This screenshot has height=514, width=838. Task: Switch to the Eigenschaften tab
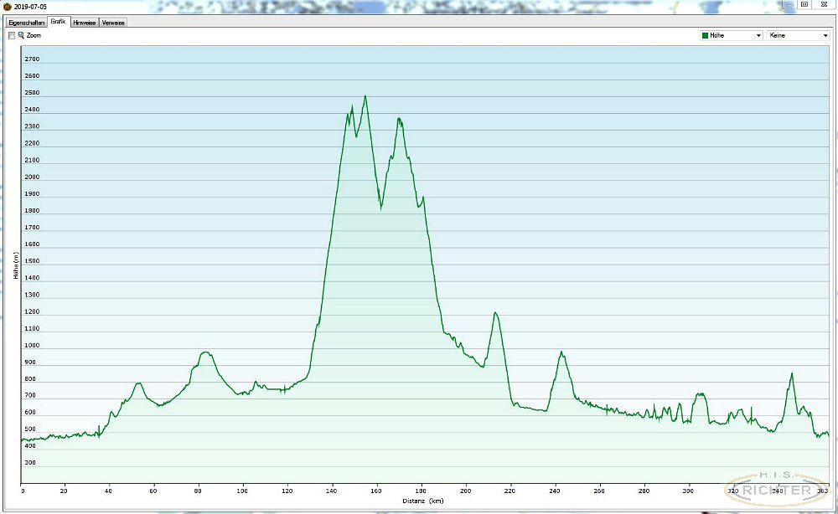(26, 23)
